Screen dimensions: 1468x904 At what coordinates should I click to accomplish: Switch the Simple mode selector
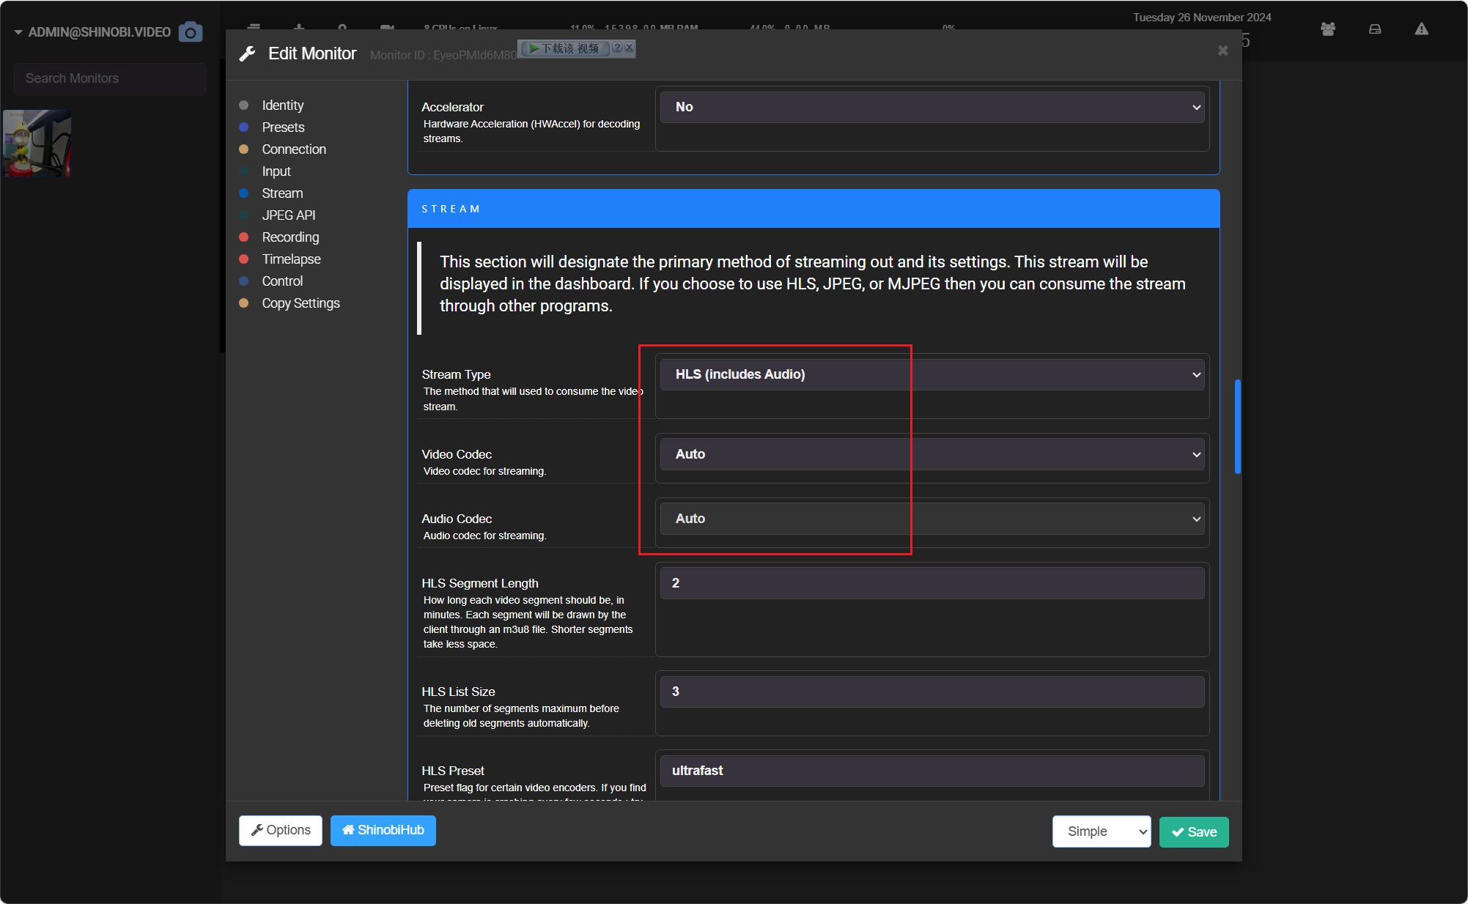[1102, 831]
